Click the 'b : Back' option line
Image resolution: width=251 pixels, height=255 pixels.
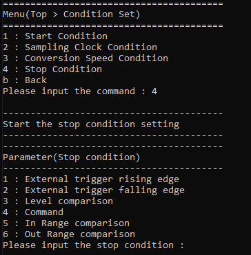pyautogui.click(x=25, y=80)
